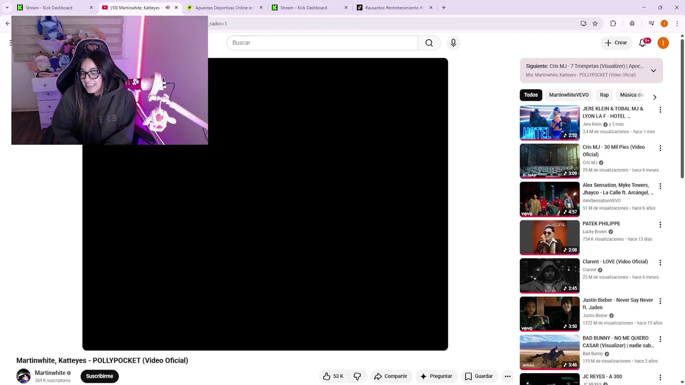685x385 pixels.
Task: Open the PATEK PHILIPPE video thumbnail
Action: click(550, 237)
